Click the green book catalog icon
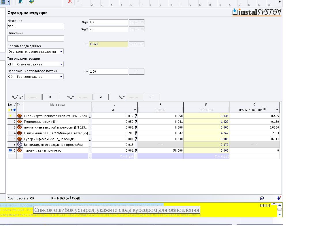 click(31, 2)
